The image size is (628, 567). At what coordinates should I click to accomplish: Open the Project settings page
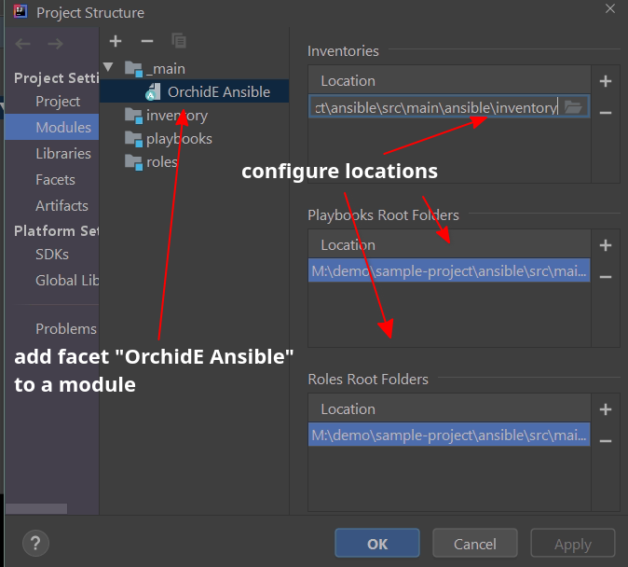(58, 102)
